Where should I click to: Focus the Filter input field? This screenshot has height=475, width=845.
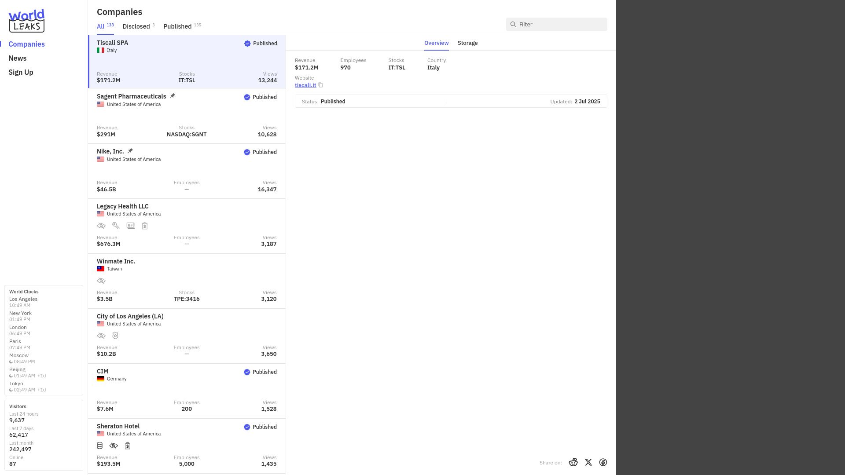[x=557, y=24]
